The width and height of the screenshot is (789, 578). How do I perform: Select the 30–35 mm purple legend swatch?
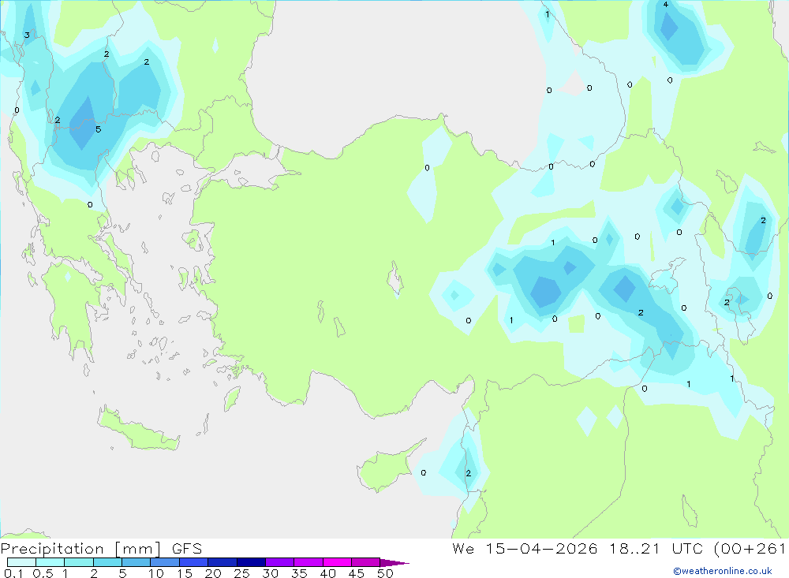[280, 562]
